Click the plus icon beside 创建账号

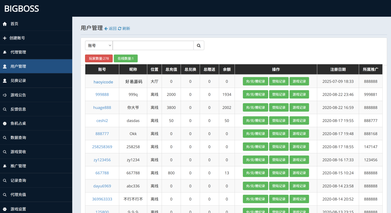[5, 38]
